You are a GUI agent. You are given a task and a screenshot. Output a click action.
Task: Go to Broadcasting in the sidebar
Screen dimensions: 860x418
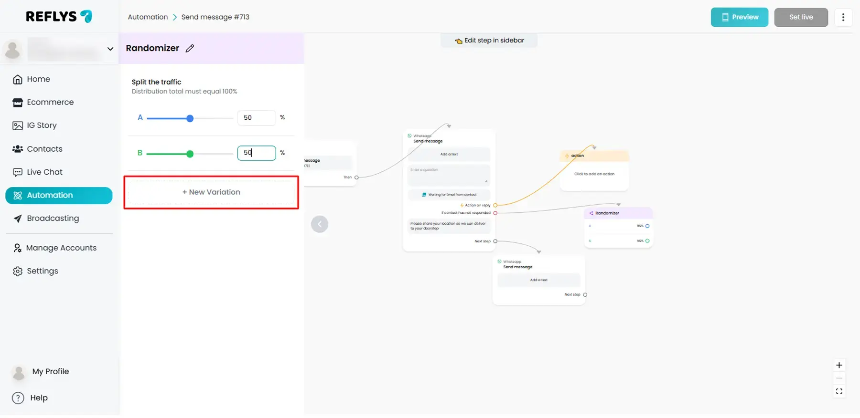pos(53,219)
